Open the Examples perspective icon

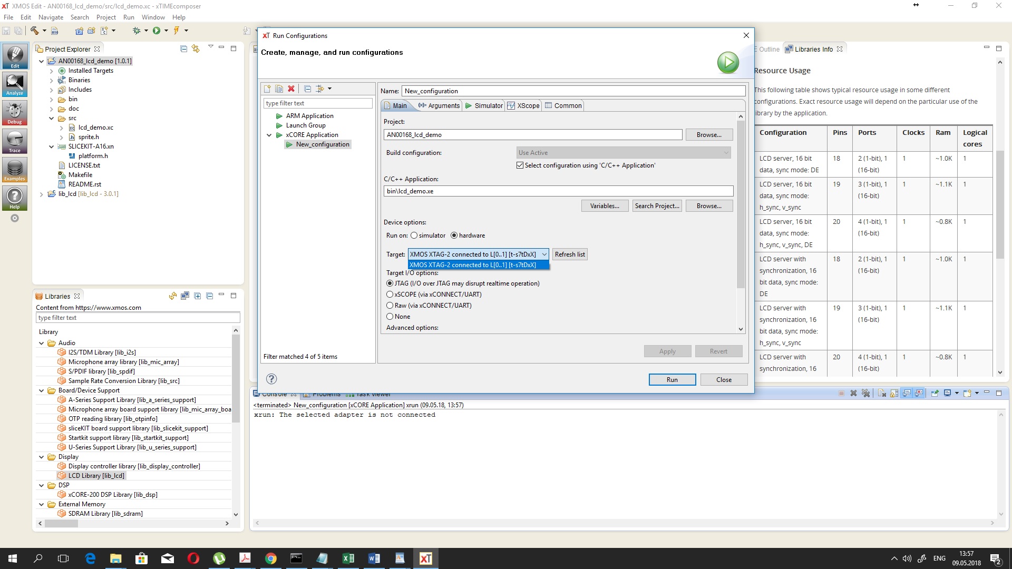tap(15, 170)
